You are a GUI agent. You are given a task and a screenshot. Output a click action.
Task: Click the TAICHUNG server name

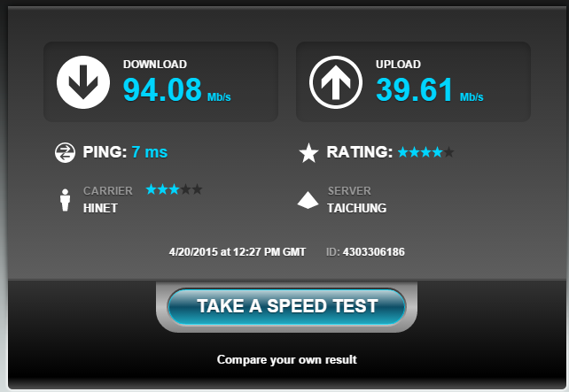356,208
